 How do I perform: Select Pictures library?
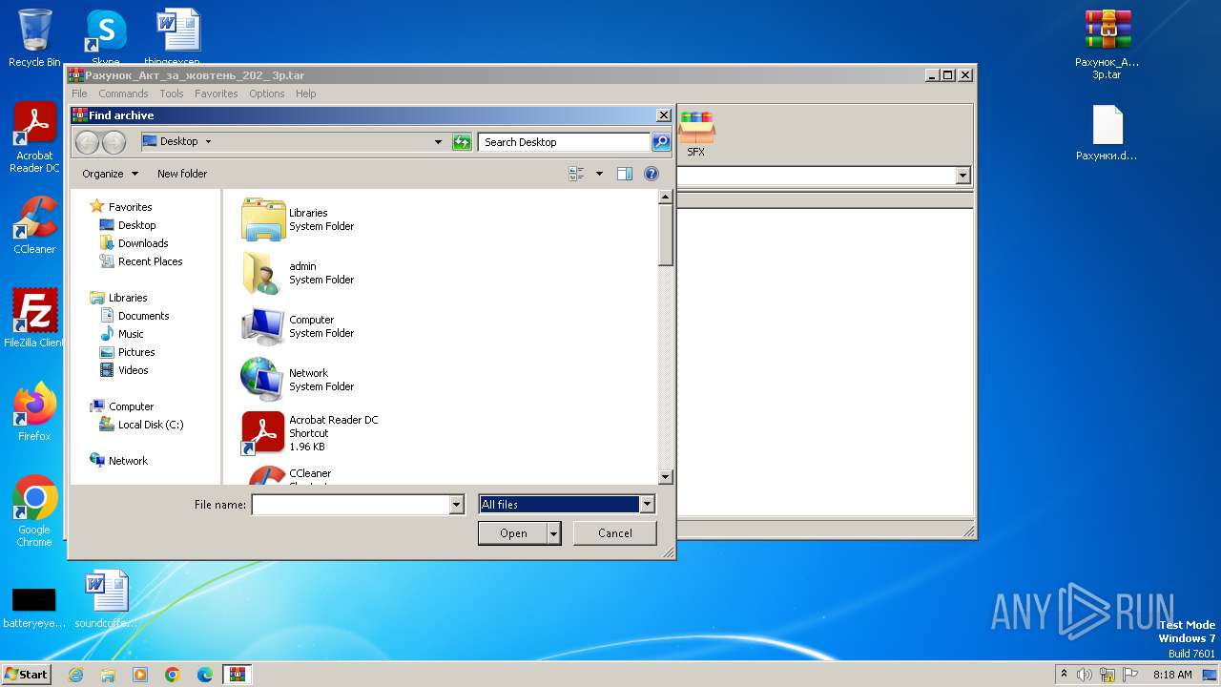click(x=127, y=352)
